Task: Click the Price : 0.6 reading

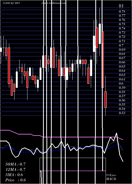Action: coord(16,180)
